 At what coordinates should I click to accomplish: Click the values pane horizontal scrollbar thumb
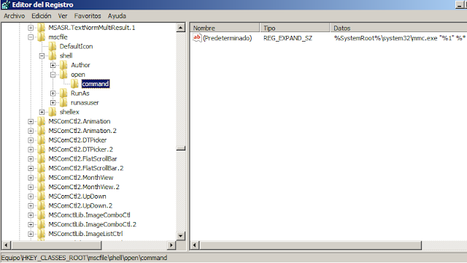(x=311, y=245)
